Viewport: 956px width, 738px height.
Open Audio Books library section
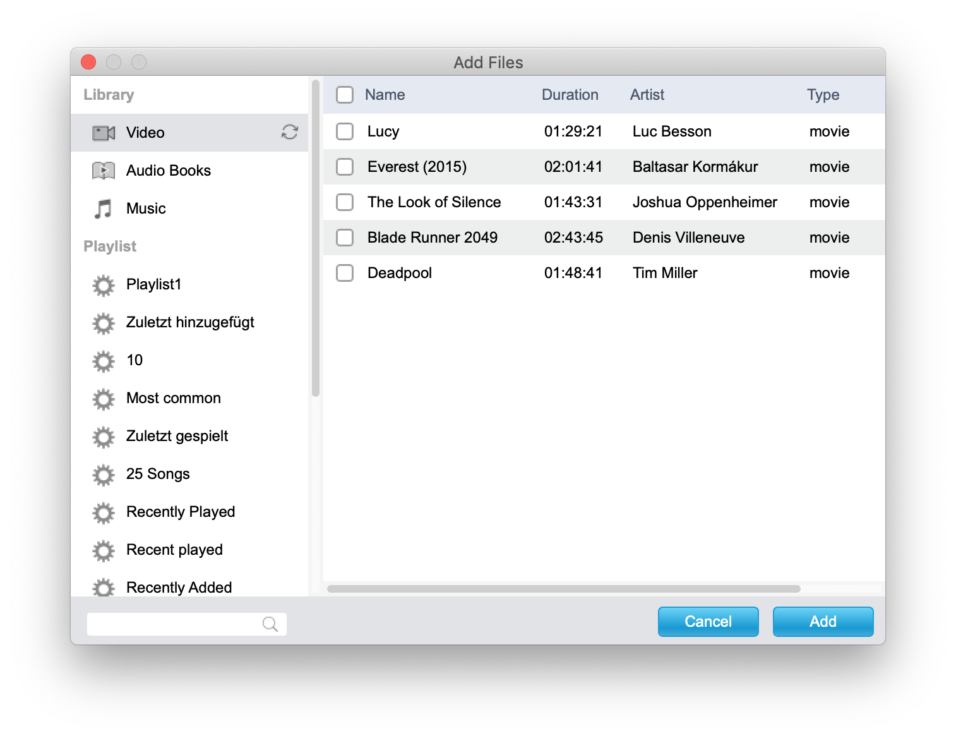coord(189,171)
